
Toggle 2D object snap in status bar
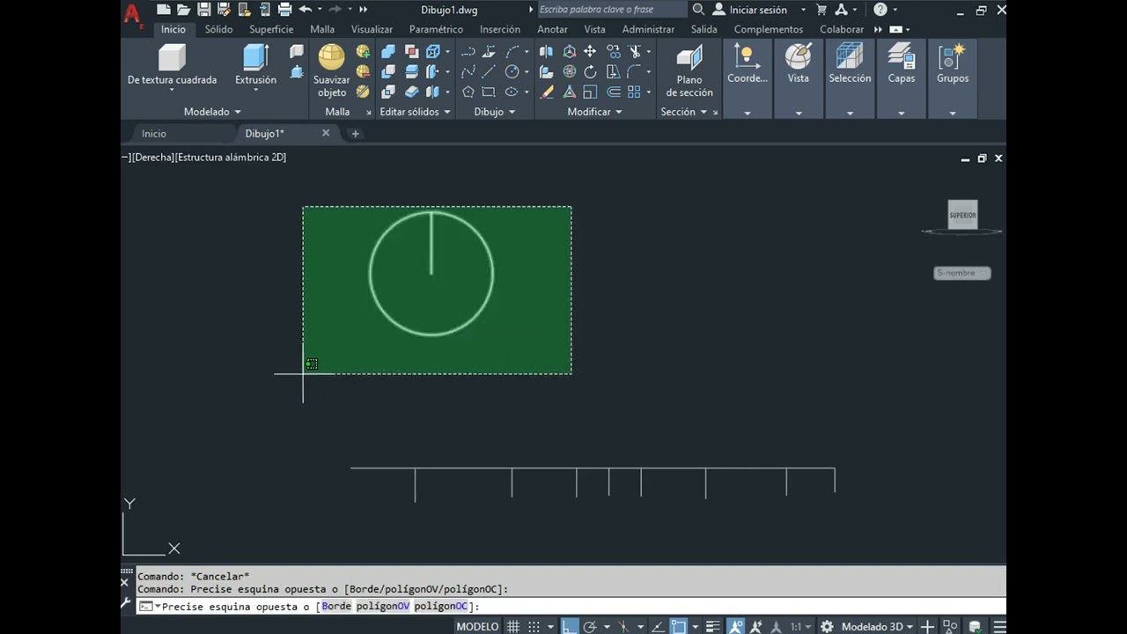click(x=679, y=627)
